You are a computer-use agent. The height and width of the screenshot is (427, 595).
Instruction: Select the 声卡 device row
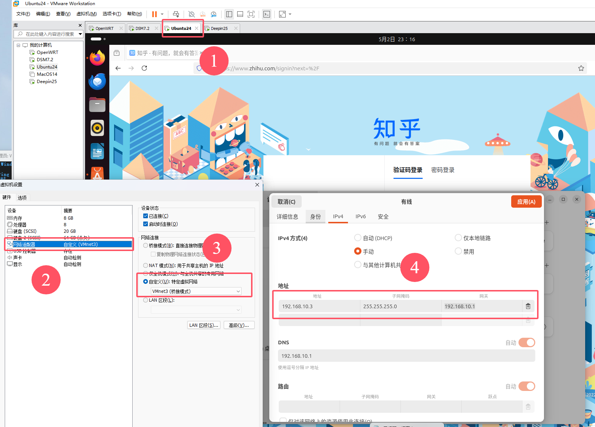click(68, 258)
